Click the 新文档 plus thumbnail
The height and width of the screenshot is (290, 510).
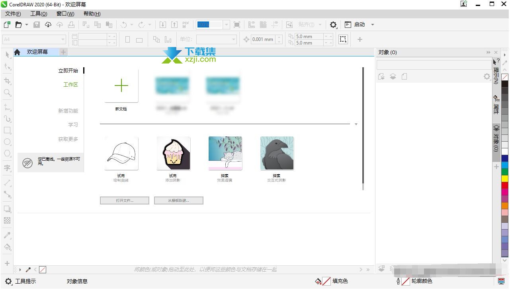[x=121, y=86]
